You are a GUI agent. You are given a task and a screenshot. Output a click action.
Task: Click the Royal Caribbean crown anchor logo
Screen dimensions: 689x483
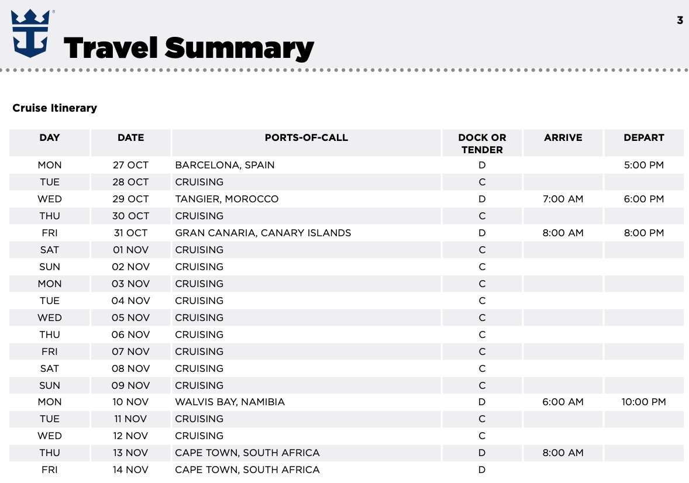tap(30, 33)
